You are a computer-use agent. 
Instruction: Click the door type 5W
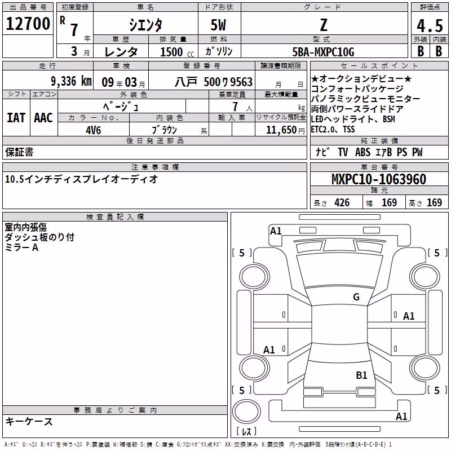tap(218, 25)
